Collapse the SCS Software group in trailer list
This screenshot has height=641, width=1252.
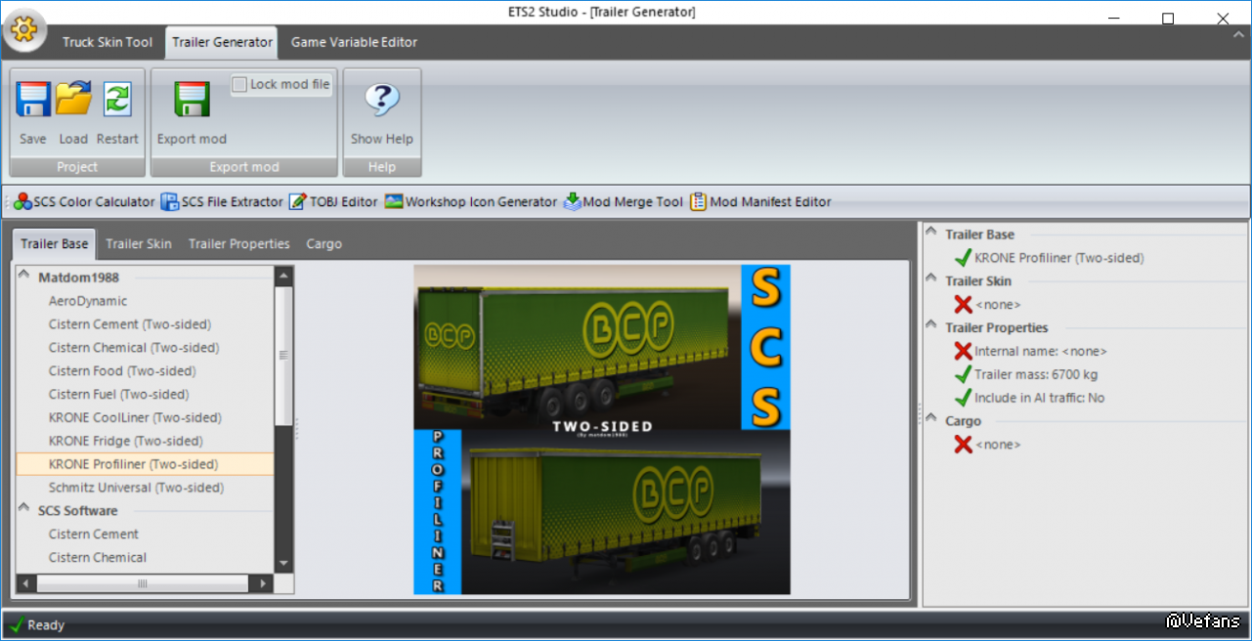click(x=24, y=509)
